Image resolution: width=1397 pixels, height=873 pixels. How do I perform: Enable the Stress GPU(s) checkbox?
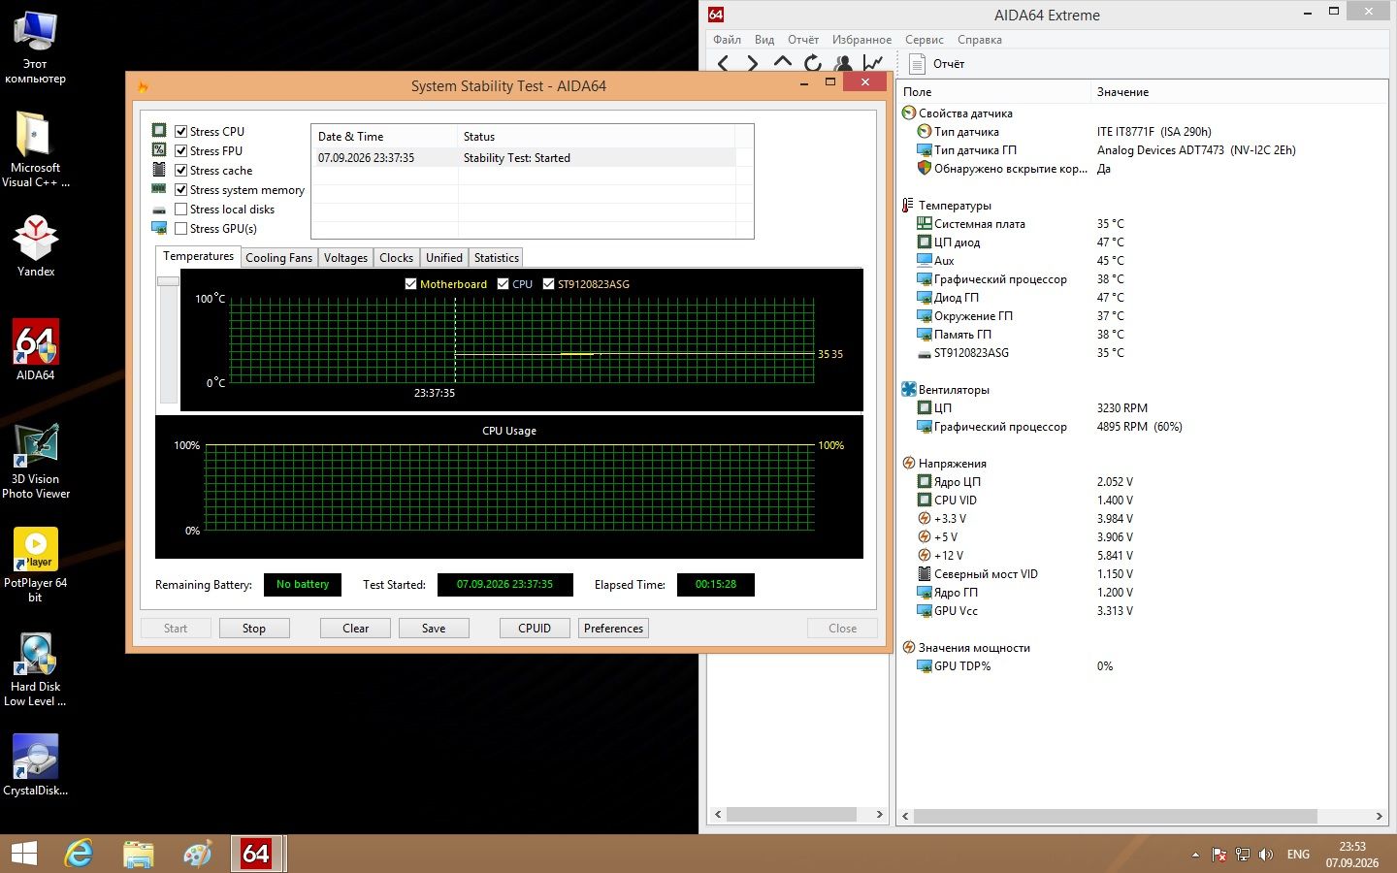(180, 228)
